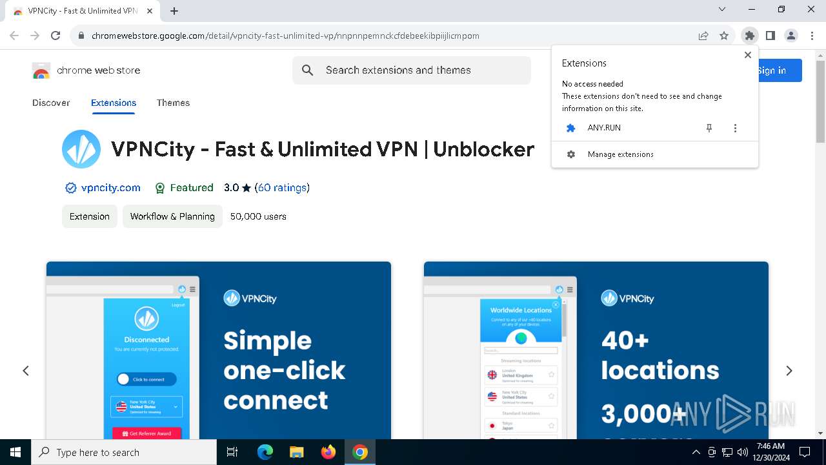Click the verified publisher badge icon
This screenshot has width=826, height=465.
click(71, 188)
